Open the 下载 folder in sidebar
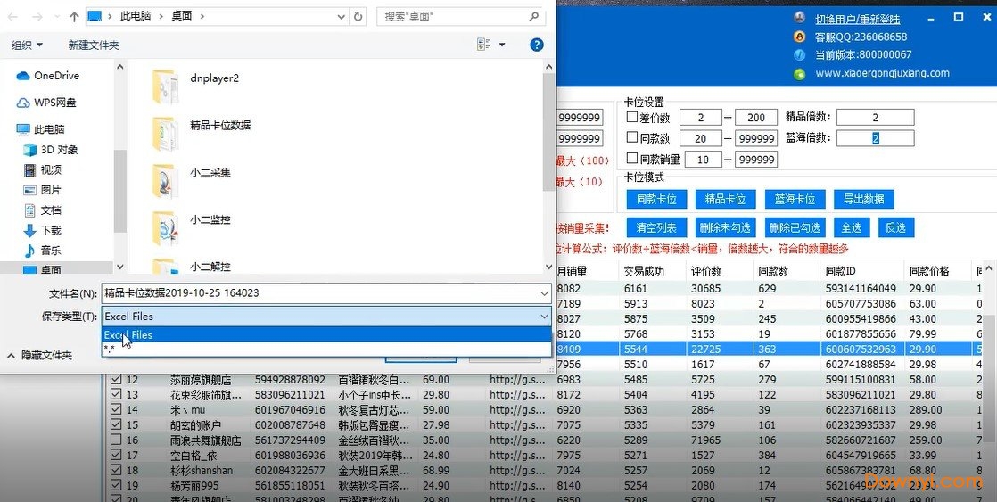The image size is (997, 502). click(43, 230)
